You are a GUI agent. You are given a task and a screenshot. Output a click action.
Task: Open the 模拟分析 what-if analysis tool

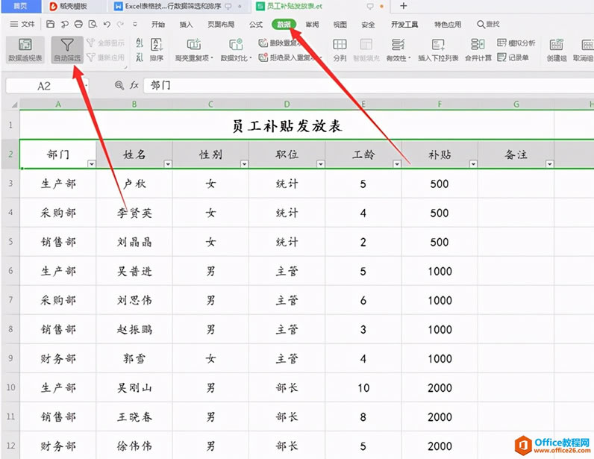pos(516,43)
